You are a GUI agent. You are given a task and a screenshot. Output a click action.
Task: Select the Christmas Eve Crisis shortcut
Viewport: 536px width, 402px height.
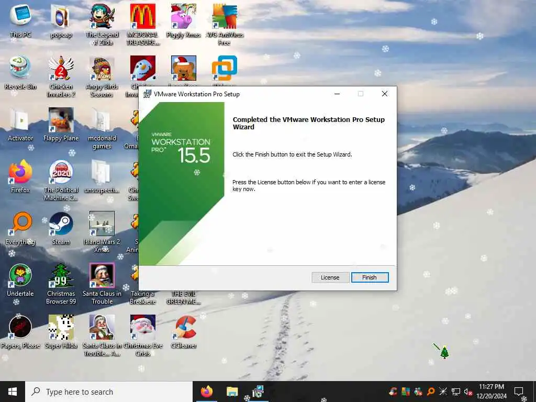(x=142, y=336)
